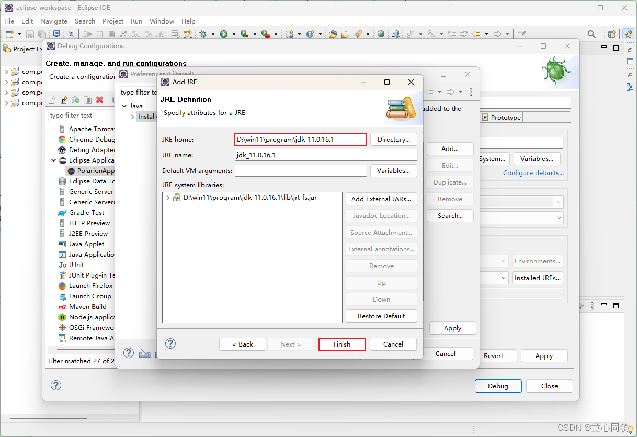The image size is (637, 437).
Task: Click the green Run icon in toolbar
Action: coord(224,34)
